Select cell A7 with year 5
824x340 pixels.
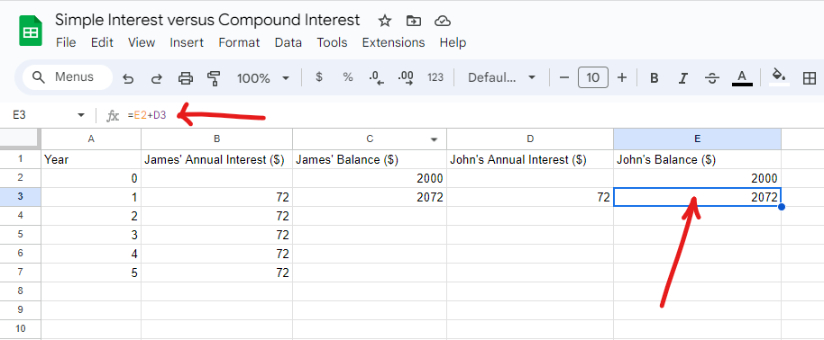click(91, 273)
